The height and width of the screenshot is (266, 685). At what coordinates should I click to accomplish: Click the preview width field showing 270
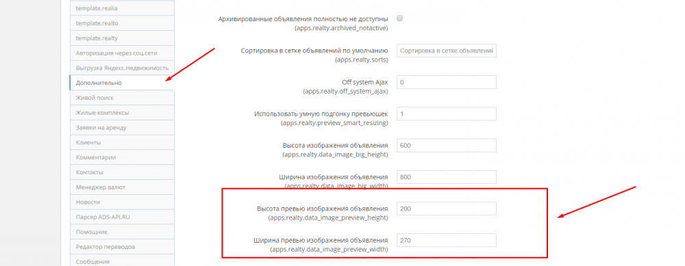[x=447, y=240]
